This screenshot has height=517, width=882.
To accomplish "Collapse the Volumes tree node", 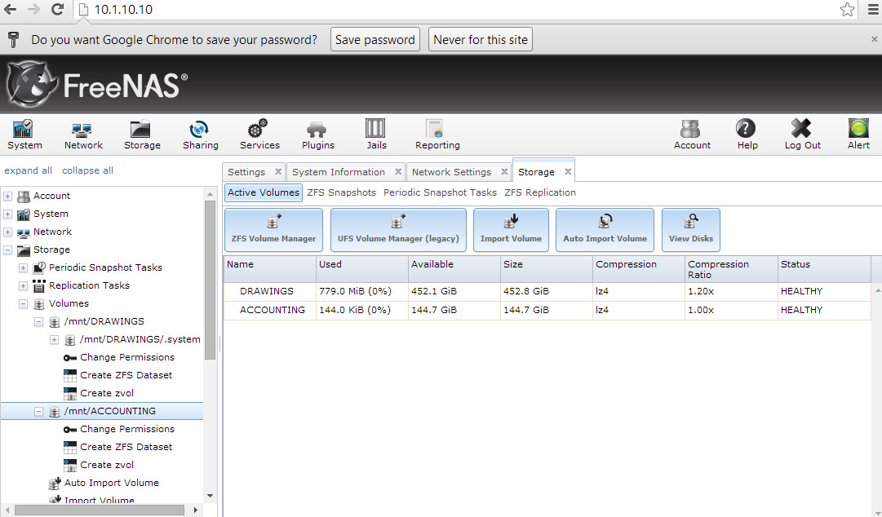I will [23, 304].
